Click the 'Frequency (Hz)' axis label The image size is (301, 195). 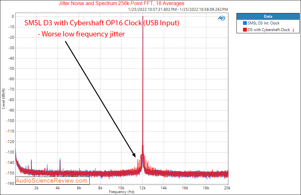pos(122,192)
